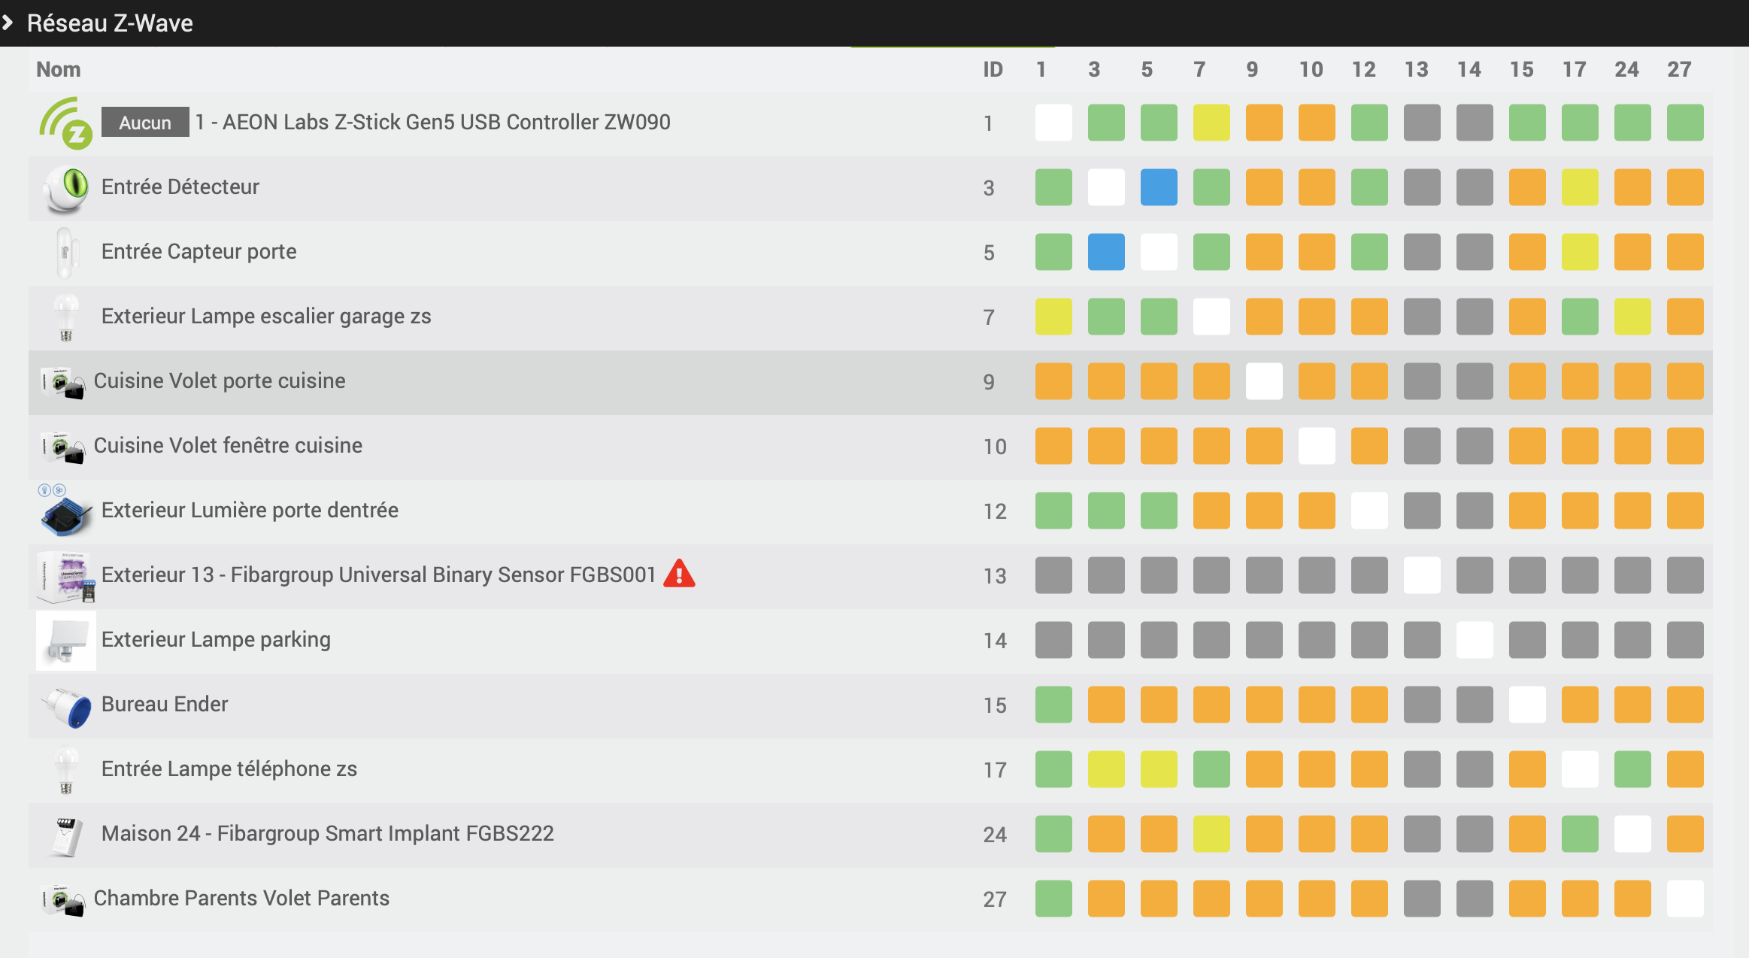Click the Aucun label on the controller row

(145, 123)
